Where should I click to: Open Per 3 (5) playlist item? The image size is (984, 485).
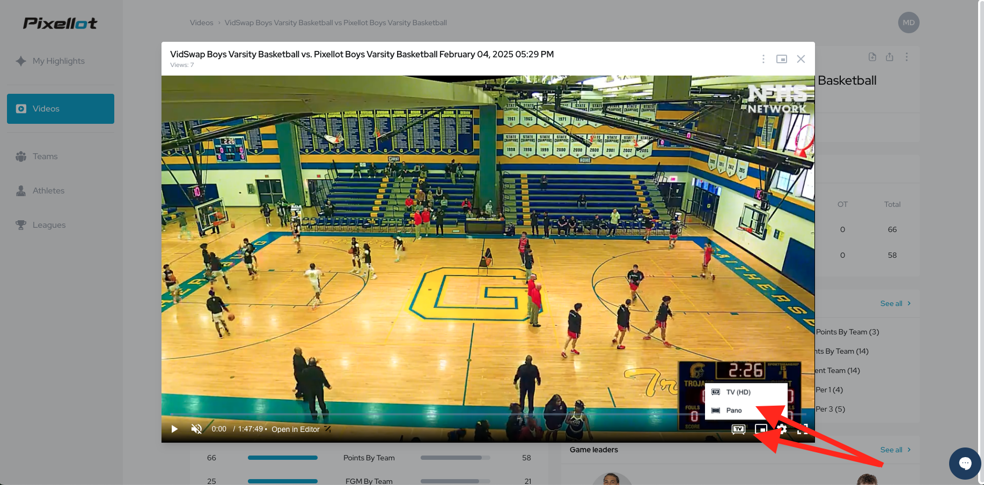coord(831,409)
